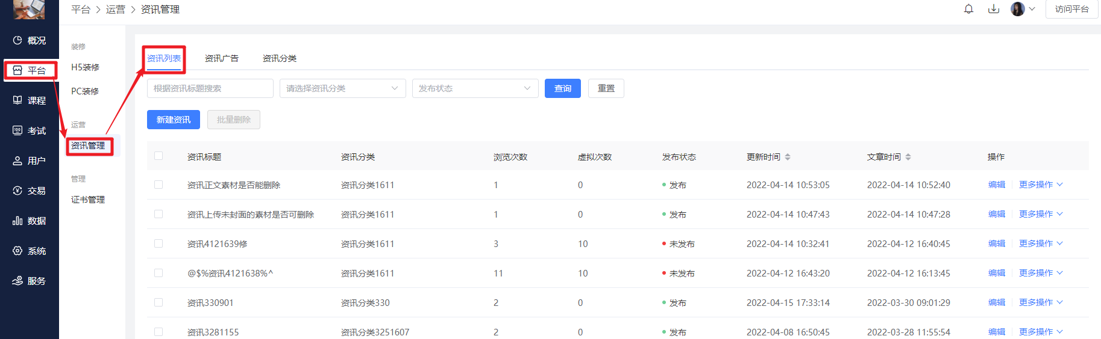Select the checkbox for 资讯4121639修
The height and width of the screenshot is (339, 1101).
158,243
